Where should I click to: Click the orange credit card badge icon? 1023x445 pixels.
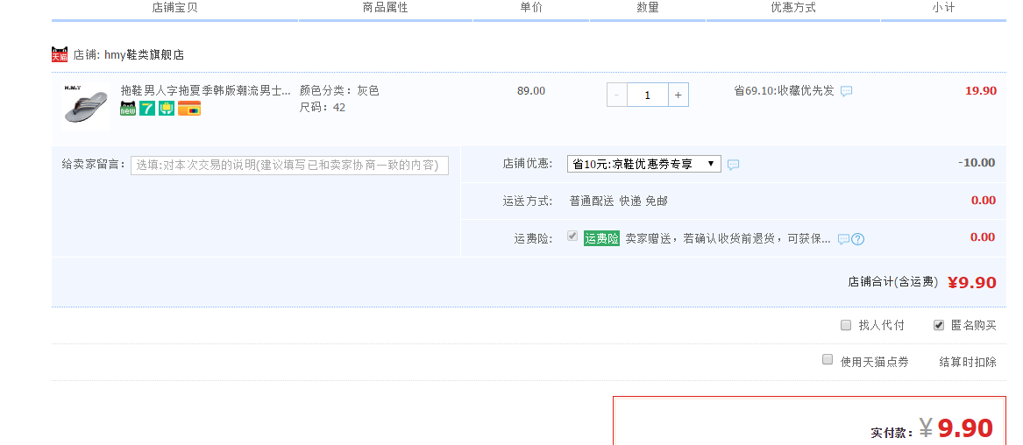[189, 109]
